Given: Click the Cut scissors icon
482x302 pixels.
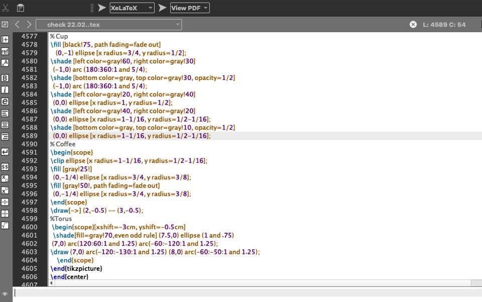Looking at the screenshot, I should click(5, 8).
